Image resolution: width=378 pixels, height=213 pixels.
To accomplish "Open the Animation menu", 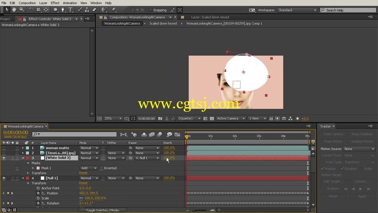I will point(69,3).
